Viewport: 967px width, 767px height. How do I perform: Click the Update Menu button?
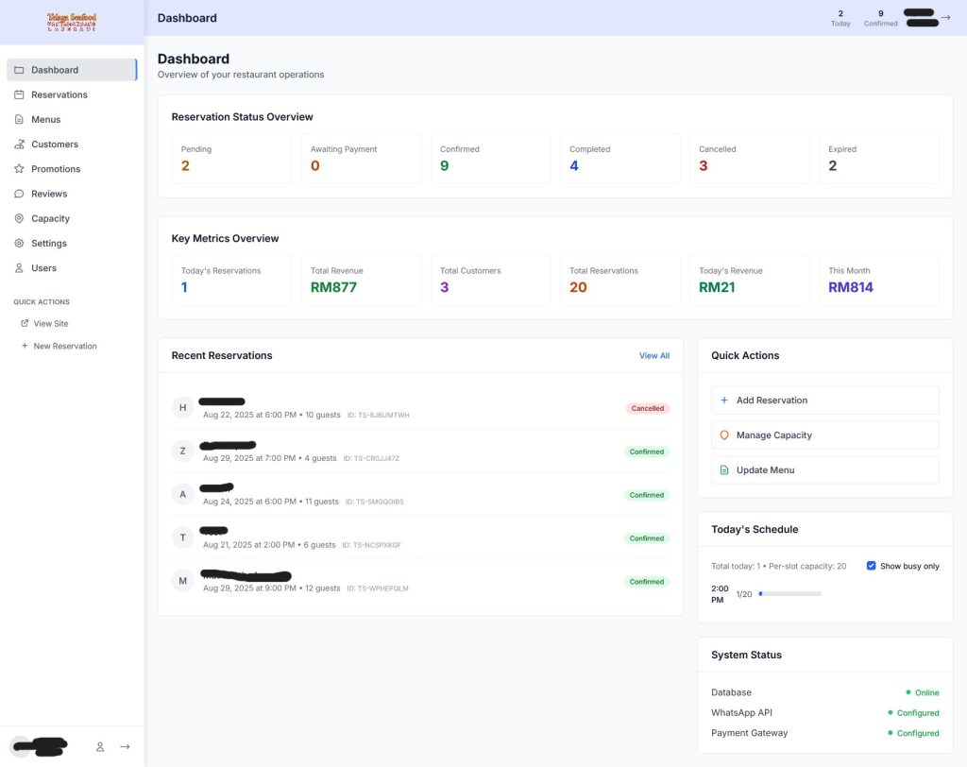click(x=824, y=470)
